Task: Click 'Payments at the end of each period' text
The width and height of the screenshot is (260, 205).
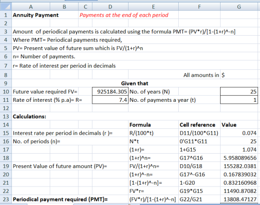Action: pyautogui.click(x=124, y=15)
